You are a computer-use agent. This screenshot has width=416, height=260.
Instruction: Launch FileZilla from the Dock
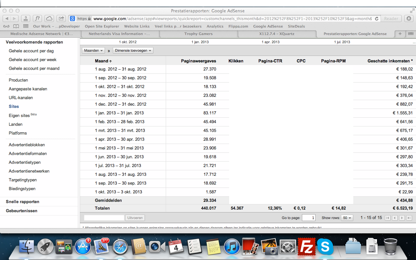306,247
